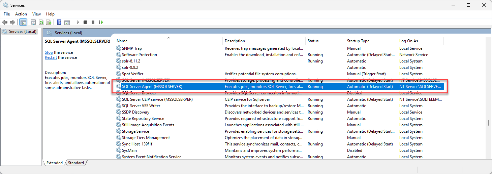Screen dimensions: 492x174
Task: Click the gear icon beside SysMain
Action: point(118,150)
